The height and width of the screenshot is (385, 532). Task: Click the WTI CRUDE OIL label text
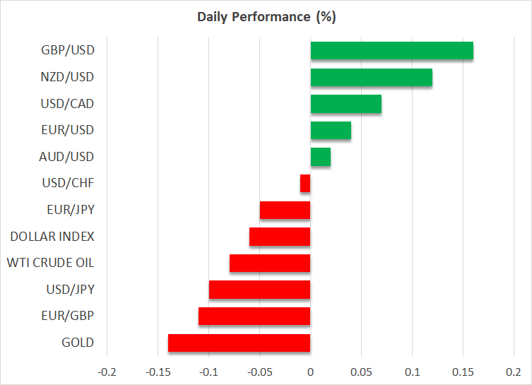pos(50,263)
